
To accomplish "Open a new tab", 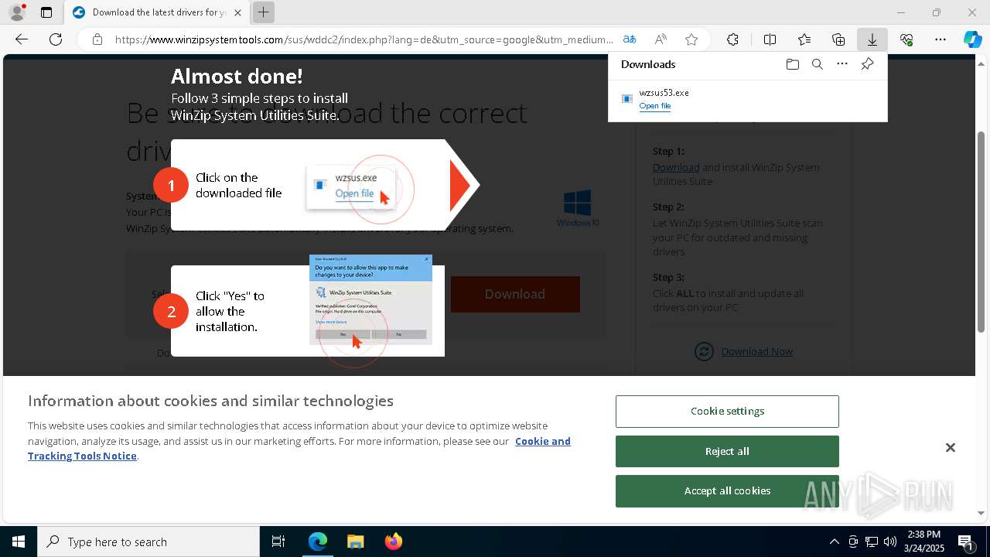I will pos(263,12).
